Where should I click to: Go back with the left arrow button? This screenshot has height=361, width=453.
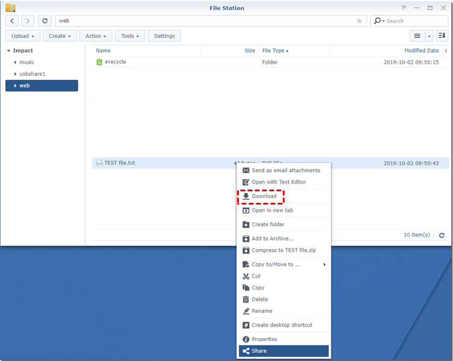tap(12, 21)
